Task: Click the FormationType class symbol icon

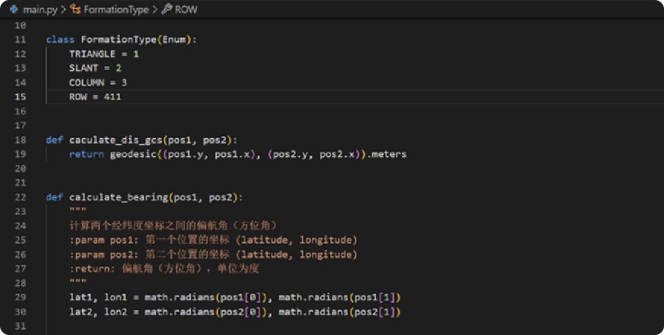Action: coord(75,10)
